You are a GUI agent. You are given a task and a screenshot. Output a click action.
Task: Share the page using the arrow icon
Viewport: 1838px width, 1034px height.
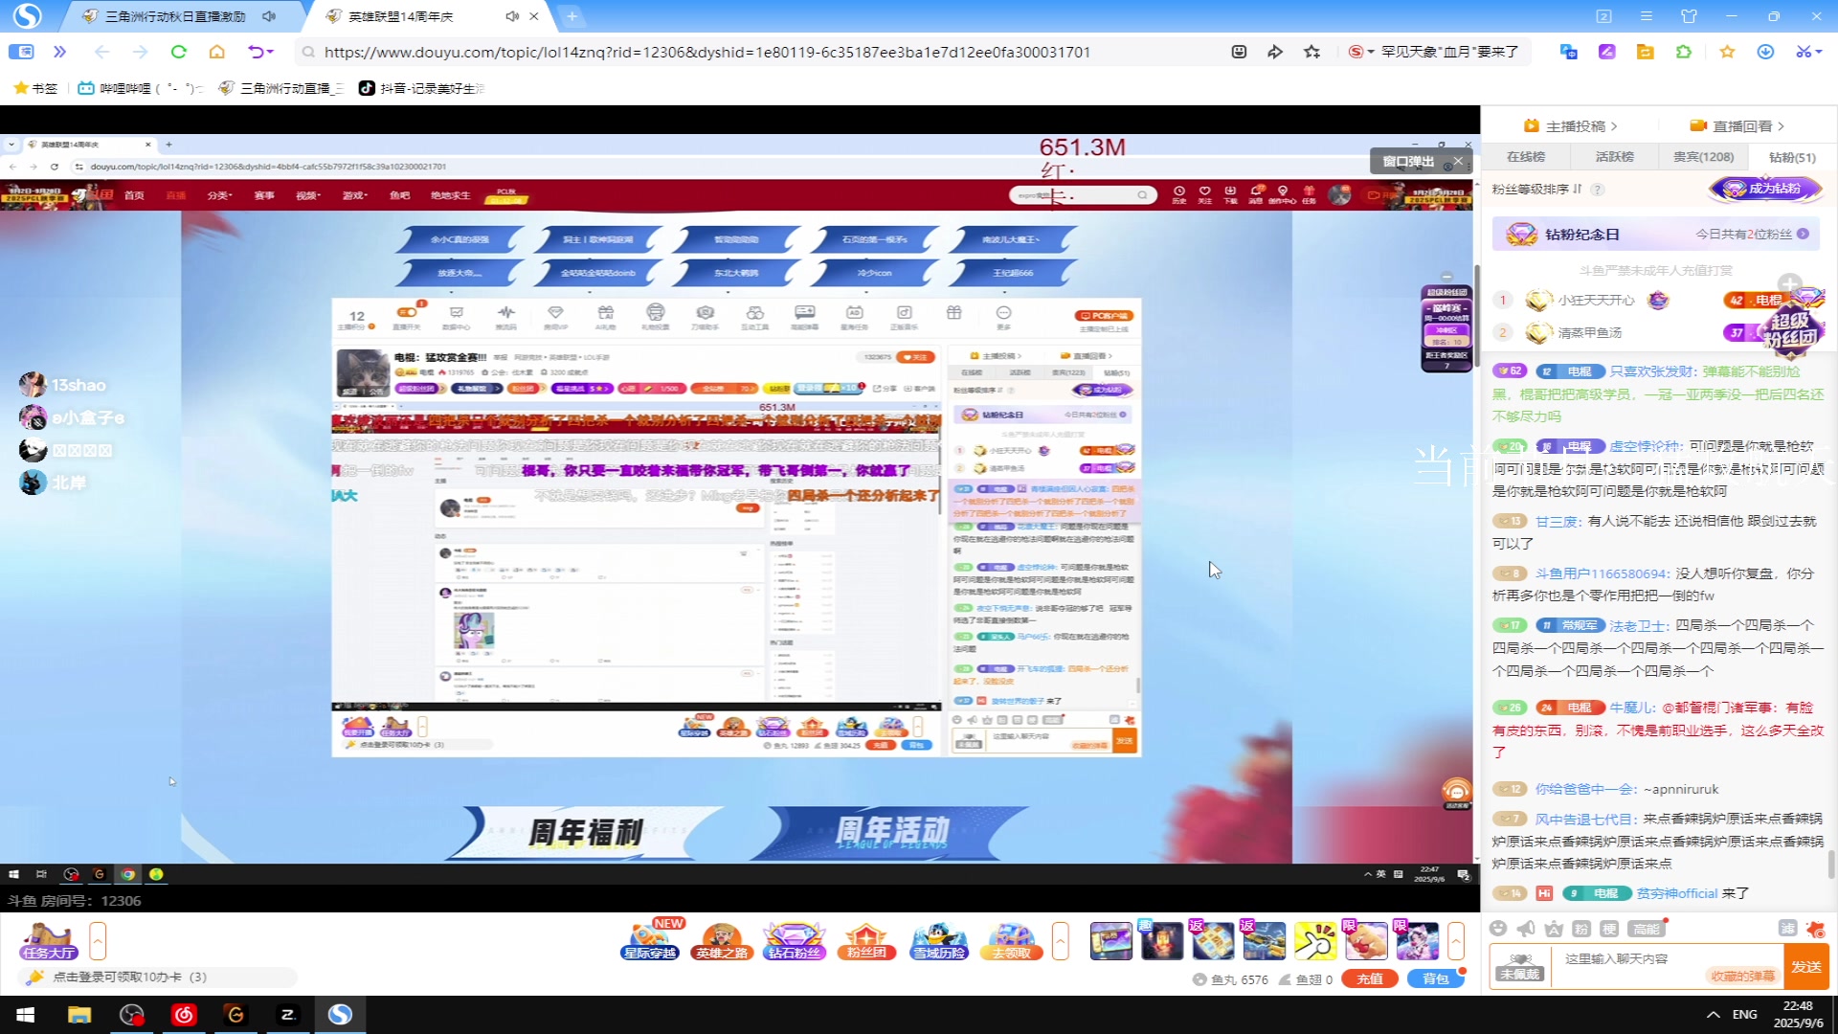point(1275,52)
